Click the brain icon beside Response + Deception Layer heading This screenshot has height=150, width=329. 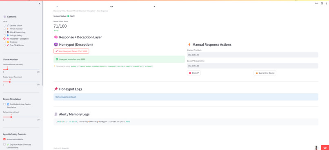pos(56,37)
